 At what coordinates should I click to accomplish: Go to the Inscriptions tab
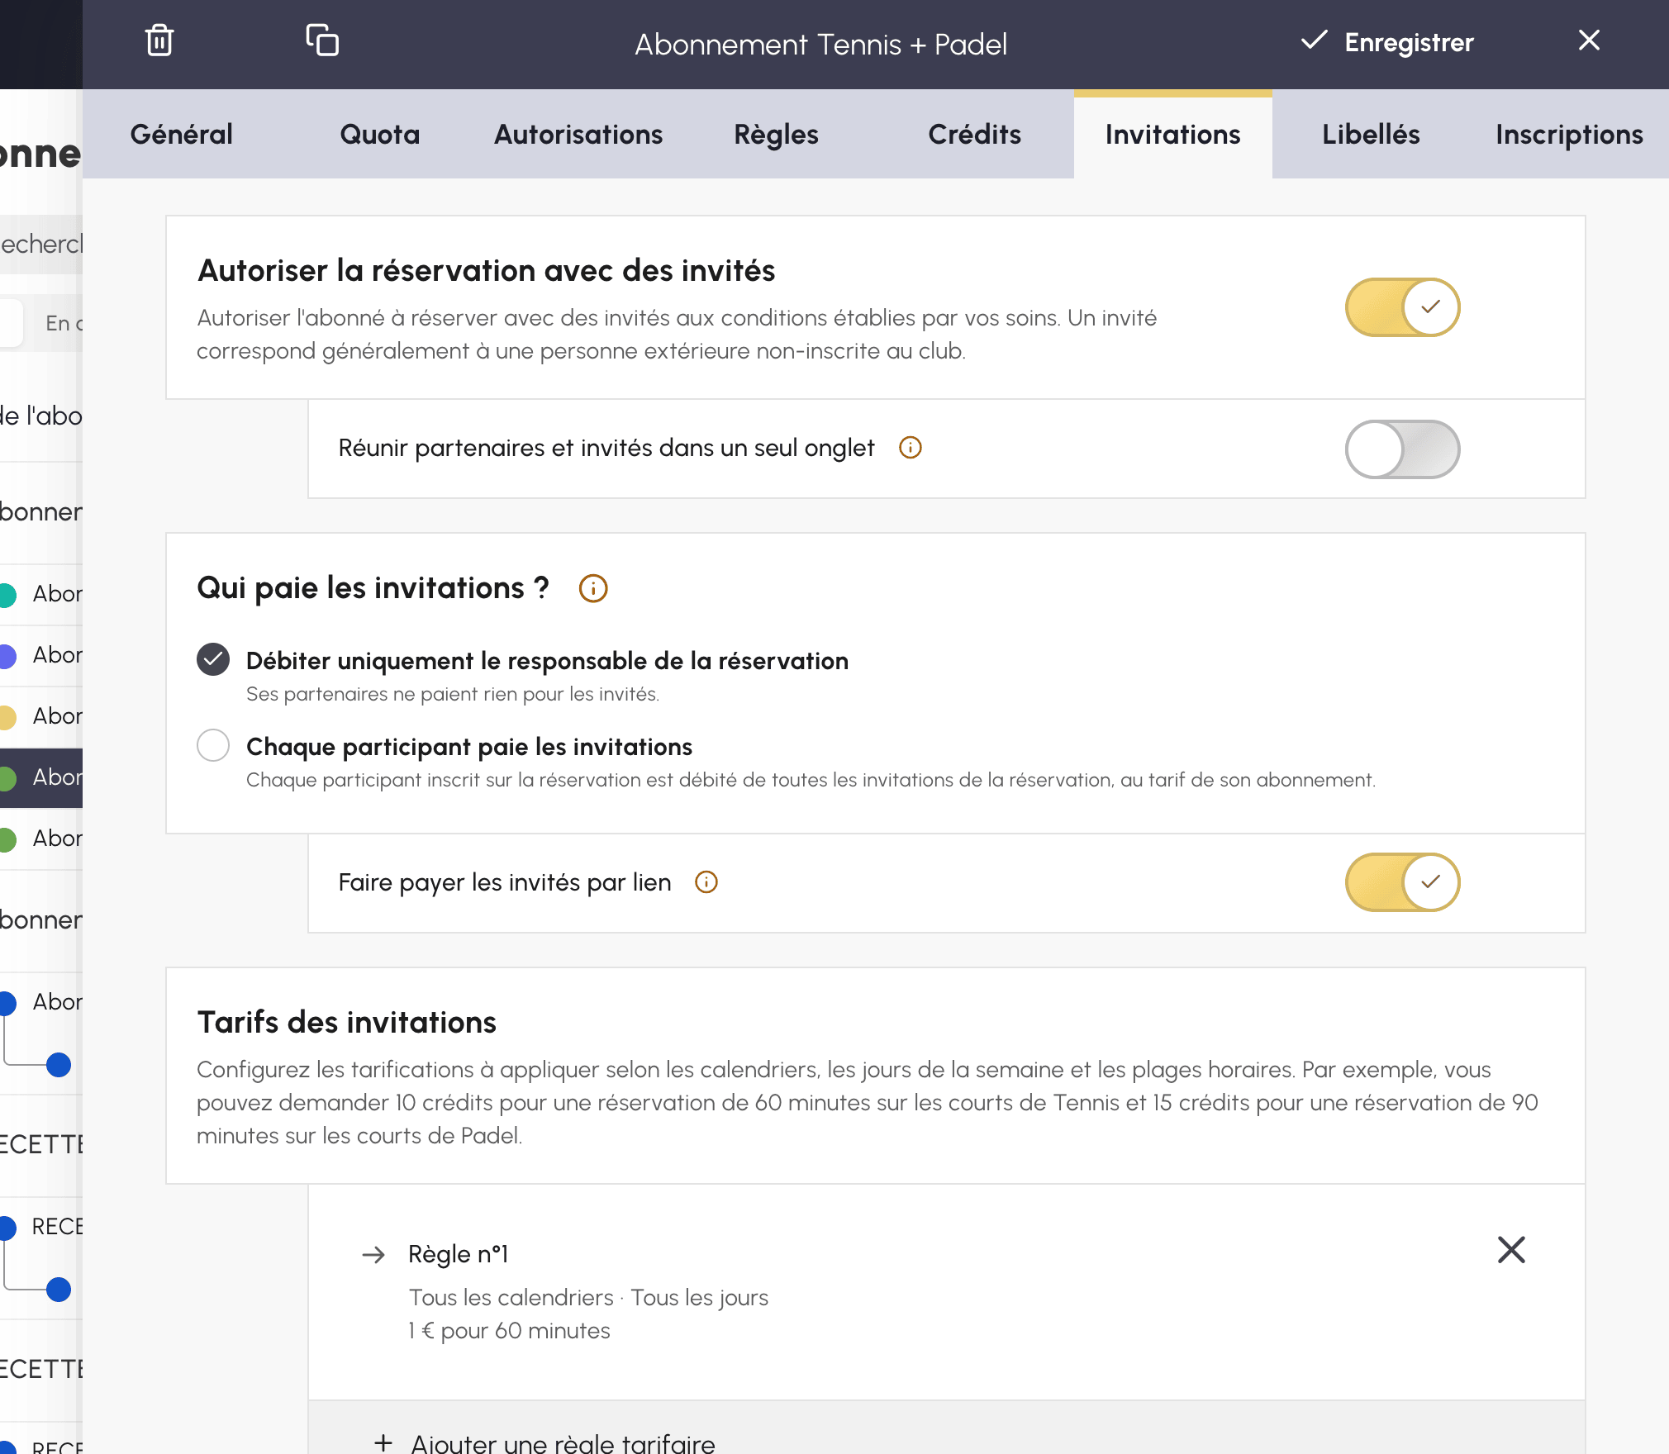(1570, 134)
